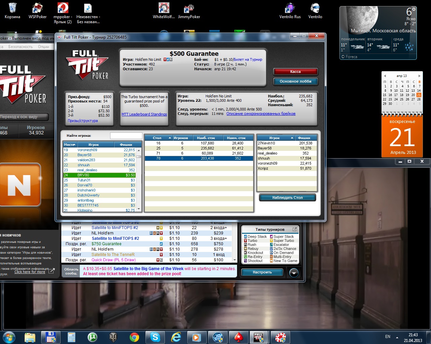Sort tables by Наим. стэк column
This screenshot has height=344, width=431.
[238, 138]
